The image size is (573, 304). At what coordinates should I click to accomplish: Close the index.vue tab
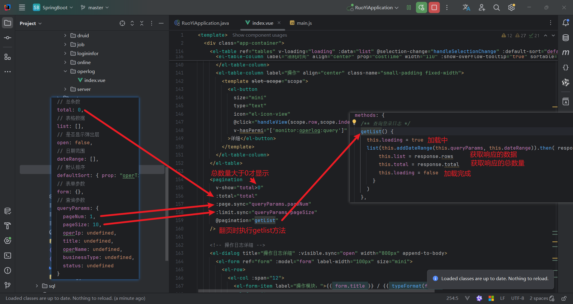point(279,23)
